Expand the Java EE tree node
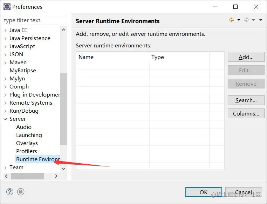 click(x=6, y=30)
